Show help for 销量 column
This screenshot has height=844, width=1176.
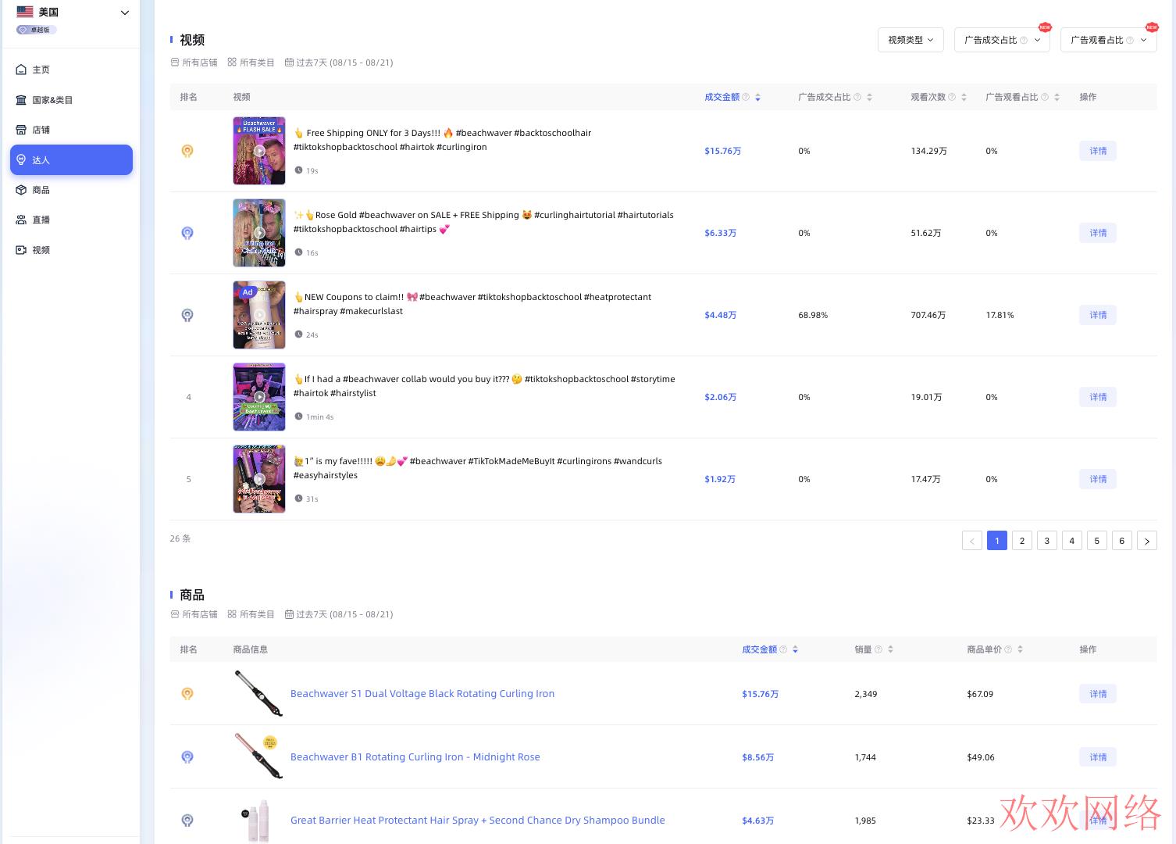tap(878, 649)
